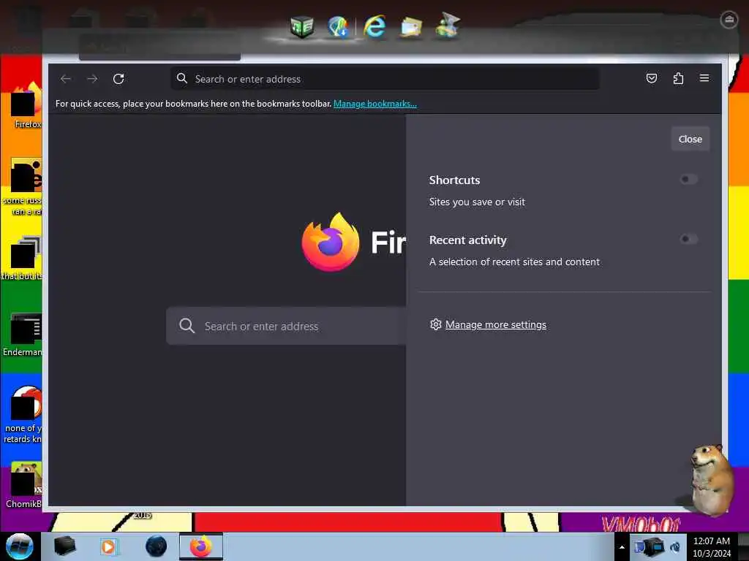Focus the center Search or enter address box
This screenshot has width=749, height=561.
[x=286, y=326]
